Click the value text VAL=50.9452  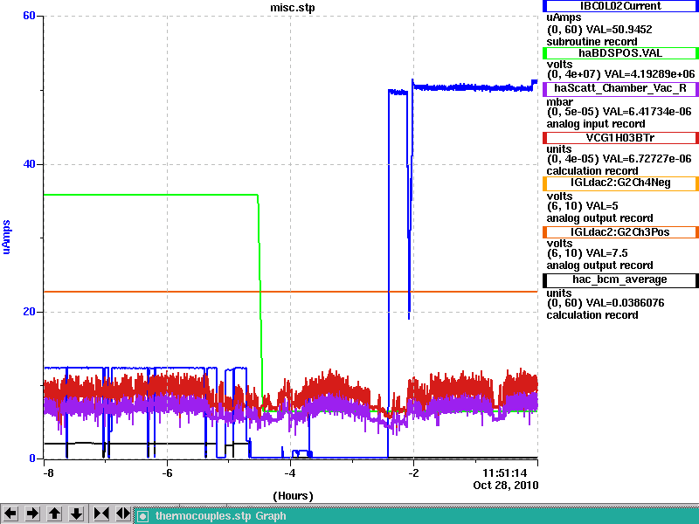click(619, 30)
